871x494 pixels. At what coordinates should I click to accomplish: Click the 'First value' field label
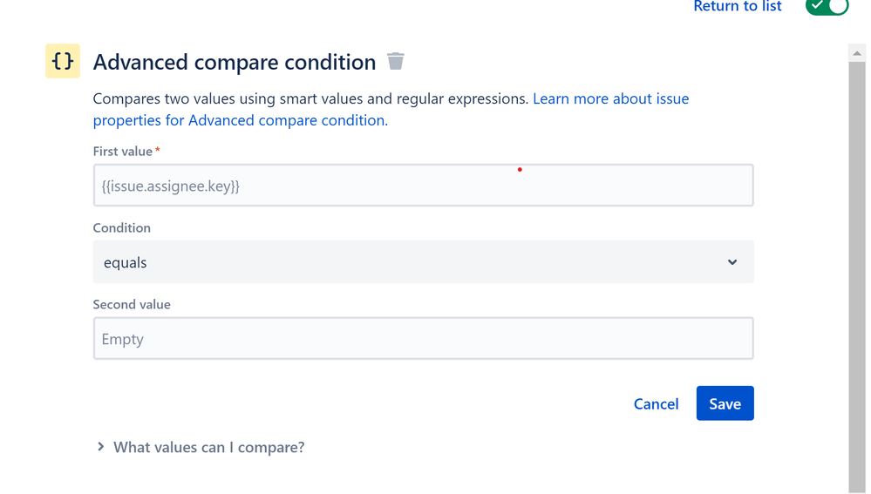click(123, 152)
